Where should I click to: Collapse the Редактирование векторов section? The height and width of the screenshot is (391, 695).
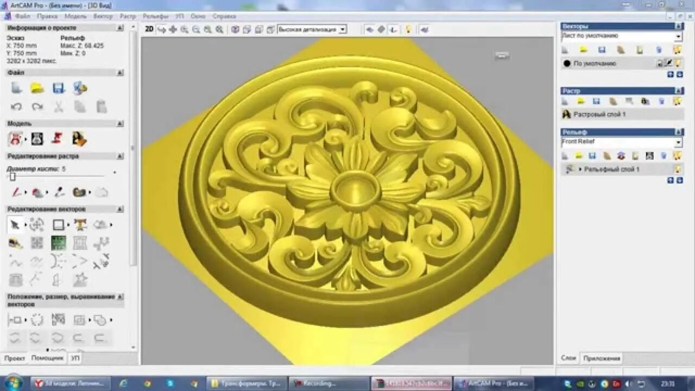pos(120,209)
